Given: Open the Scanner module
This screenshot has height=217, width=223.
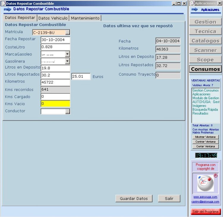Looking at the screenshot, I should coord(205,50).
